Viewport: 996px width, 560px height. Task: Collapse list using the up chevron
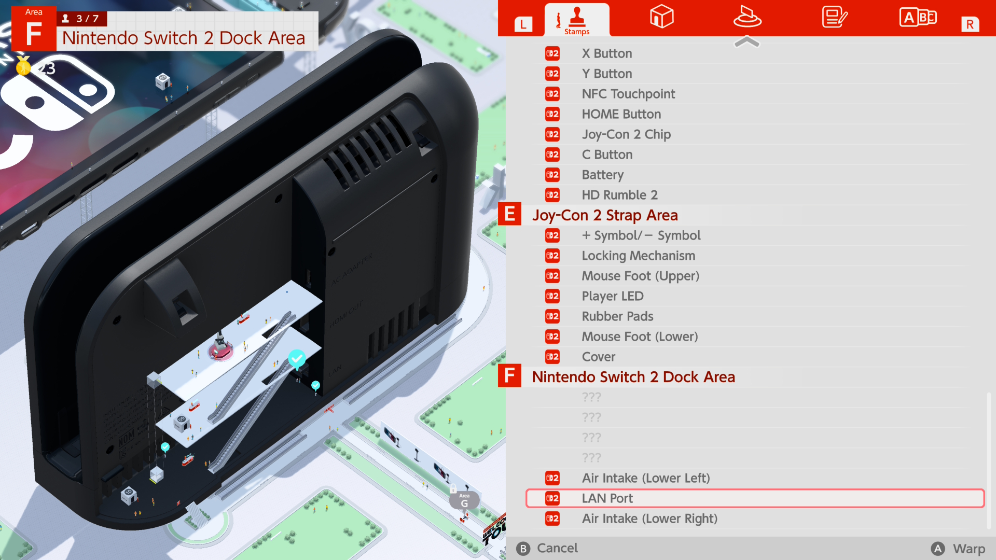747,42
